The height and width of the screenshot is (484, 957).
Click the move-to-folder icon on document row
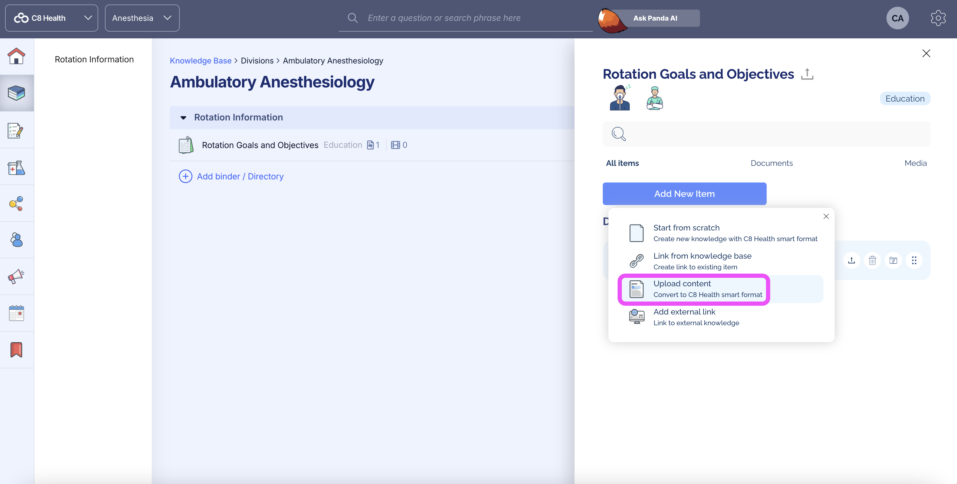893,260
